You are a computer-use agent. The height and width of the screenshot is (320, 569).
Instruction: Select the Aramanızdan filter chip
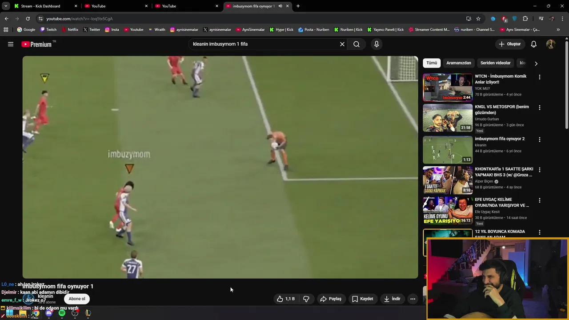(459, 63)
